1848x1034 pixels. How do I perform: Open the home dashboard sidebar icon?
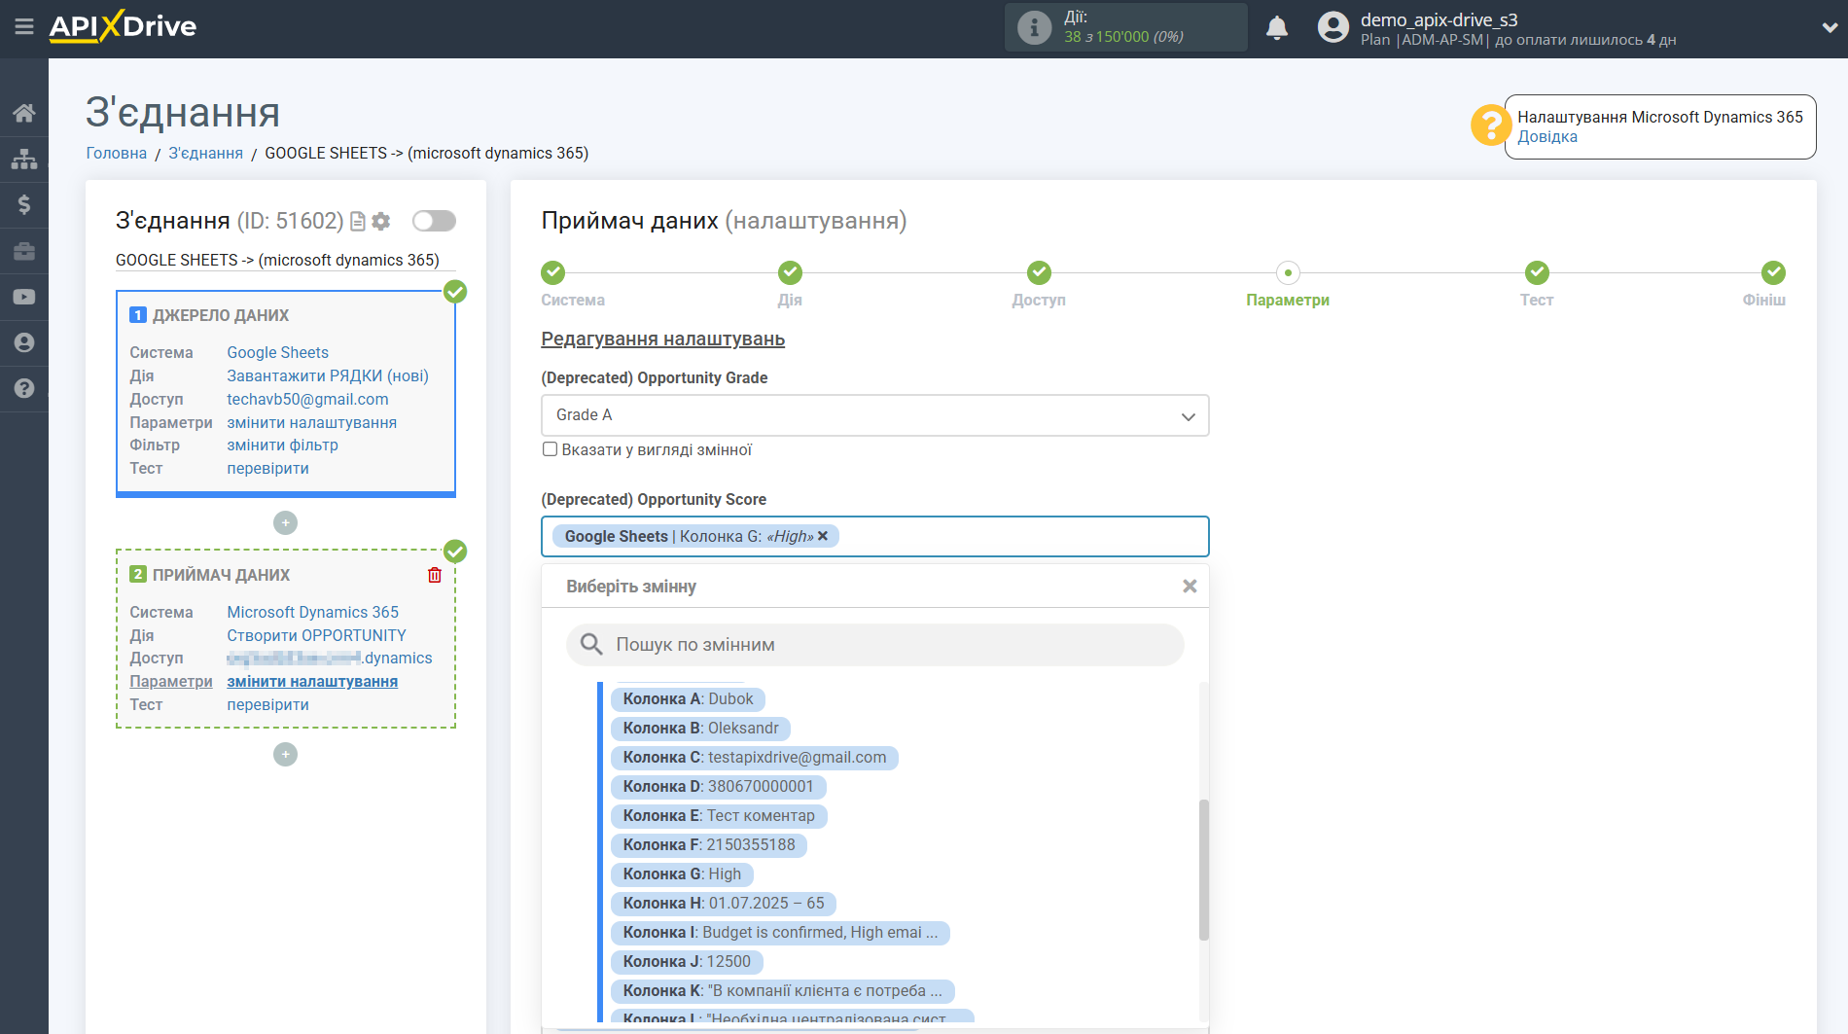24,113
